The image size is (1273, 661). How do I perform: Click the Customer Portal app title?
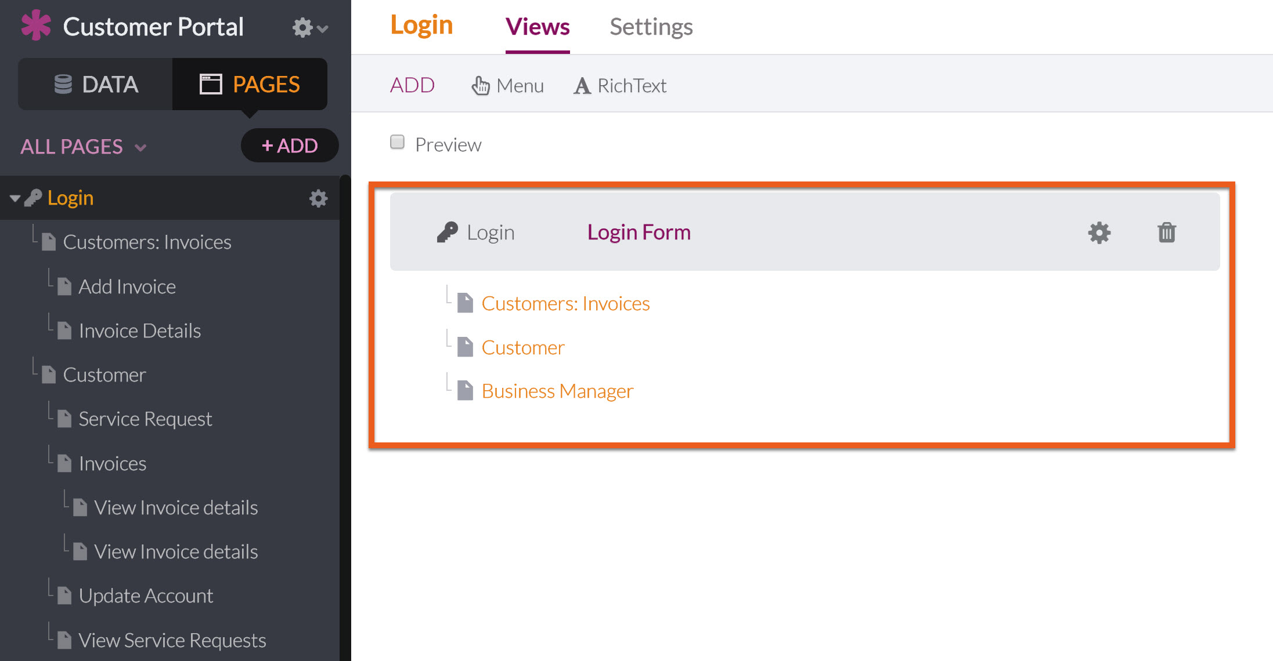(153, 27)
